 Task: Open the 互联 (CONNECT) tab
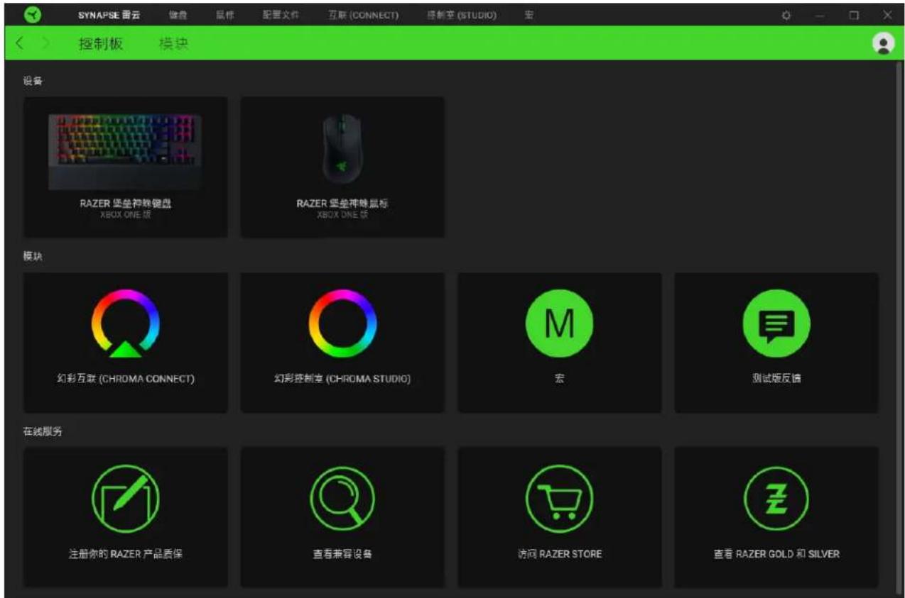363,15
